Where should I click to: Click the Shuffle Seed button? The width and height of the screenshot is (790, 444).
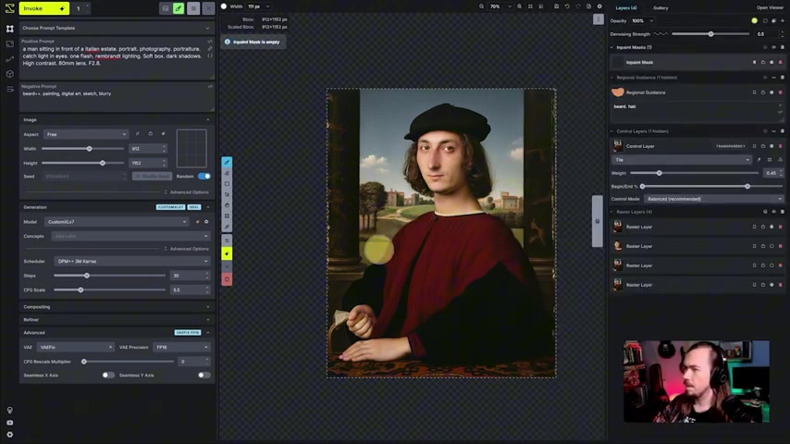(152, 177)
